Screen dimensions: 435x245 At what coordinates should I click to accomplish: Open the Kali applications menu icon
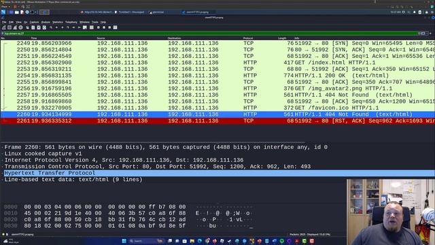click(x=3, y=12)
